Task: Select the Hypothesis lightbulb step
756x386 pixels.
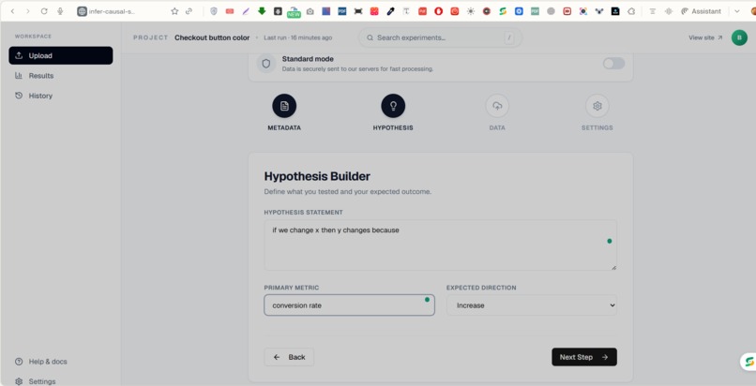Action: 393,106
